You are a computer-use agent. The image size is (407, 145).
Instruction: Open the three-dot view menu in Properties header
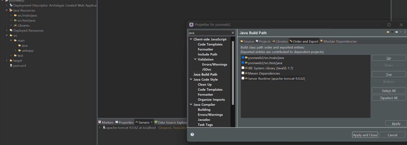[405, 32]
